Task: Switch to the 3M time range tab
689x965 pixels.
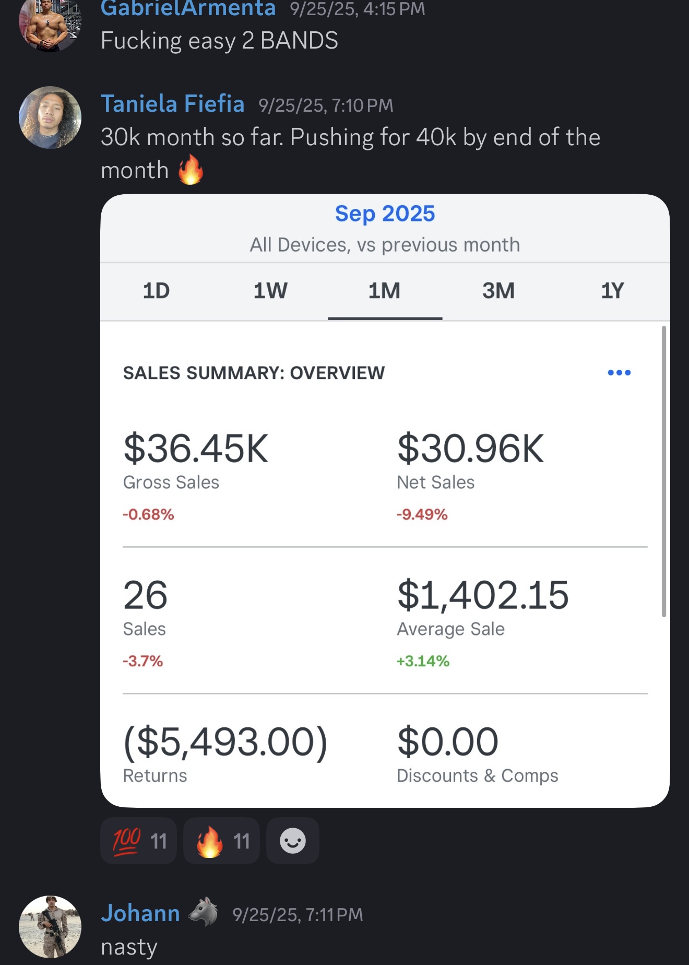Action: tap(498, 291)
